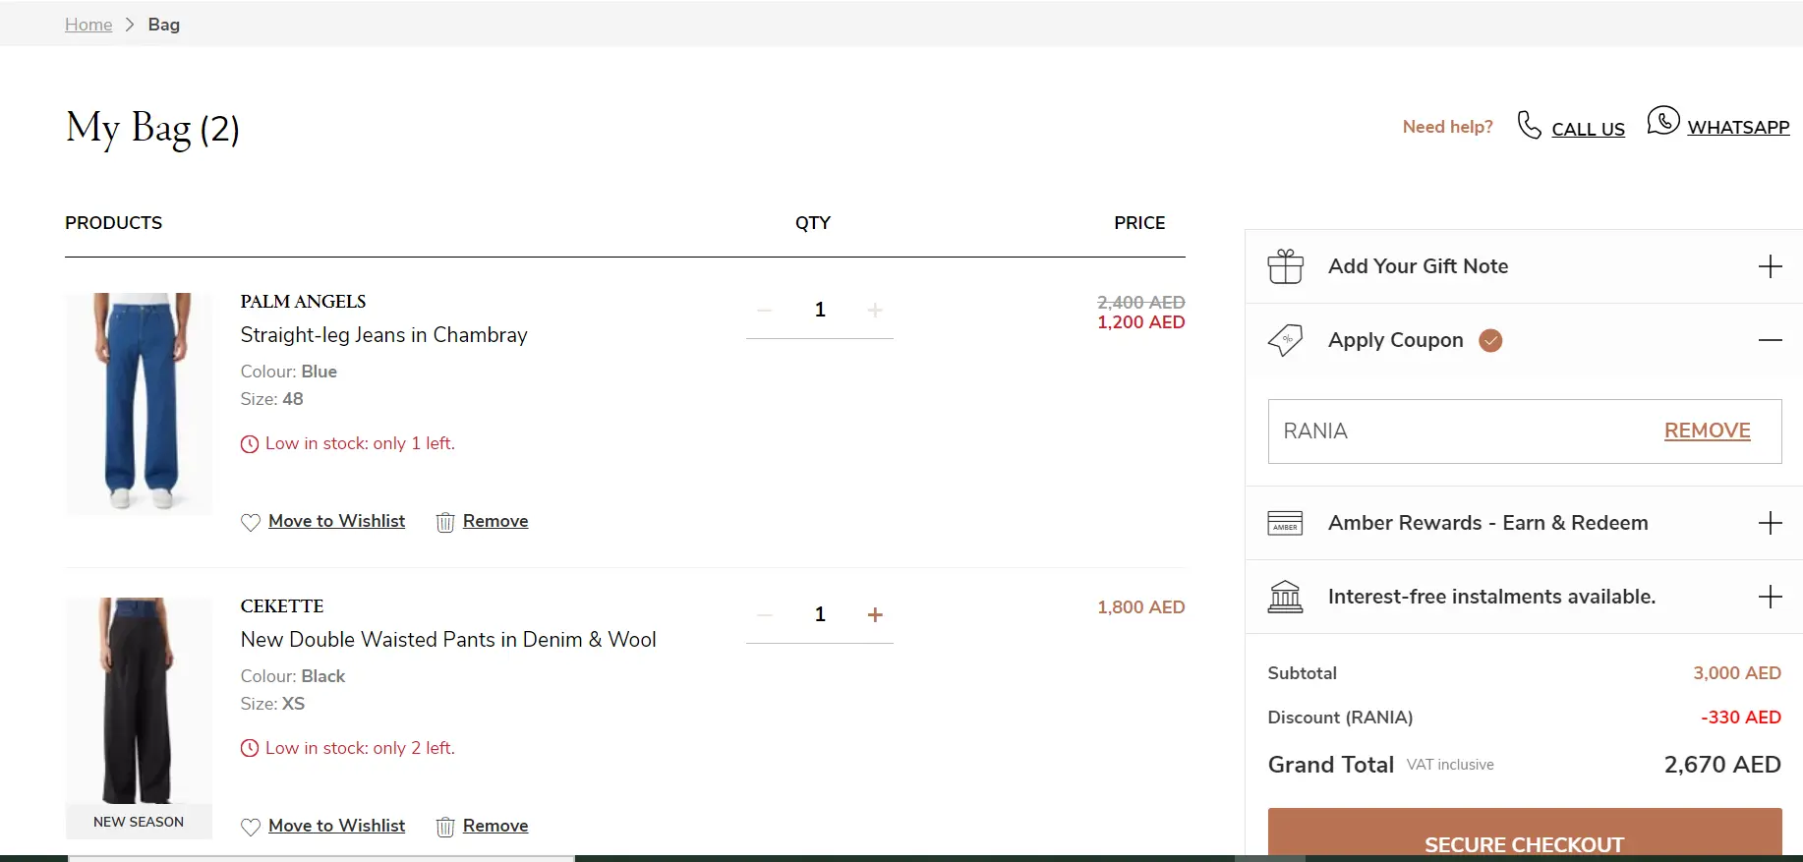The image size is (1803, 862).
Task: Remove Straight-leg Jeans from bag
Action: click(495, 521)
